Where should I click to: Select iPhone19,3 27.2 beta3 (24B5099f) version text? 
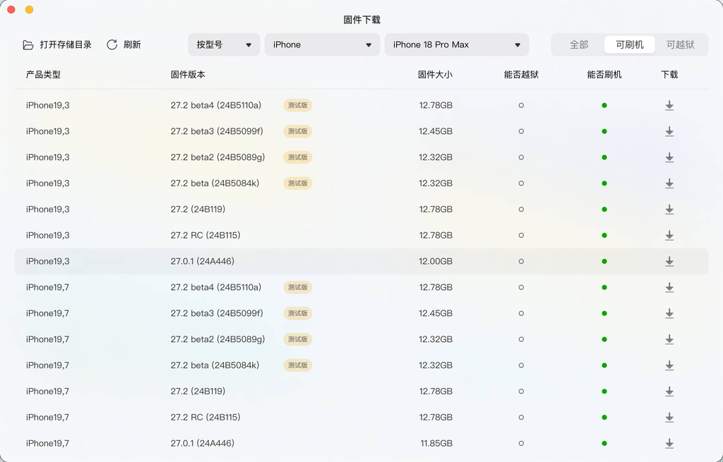217,131
